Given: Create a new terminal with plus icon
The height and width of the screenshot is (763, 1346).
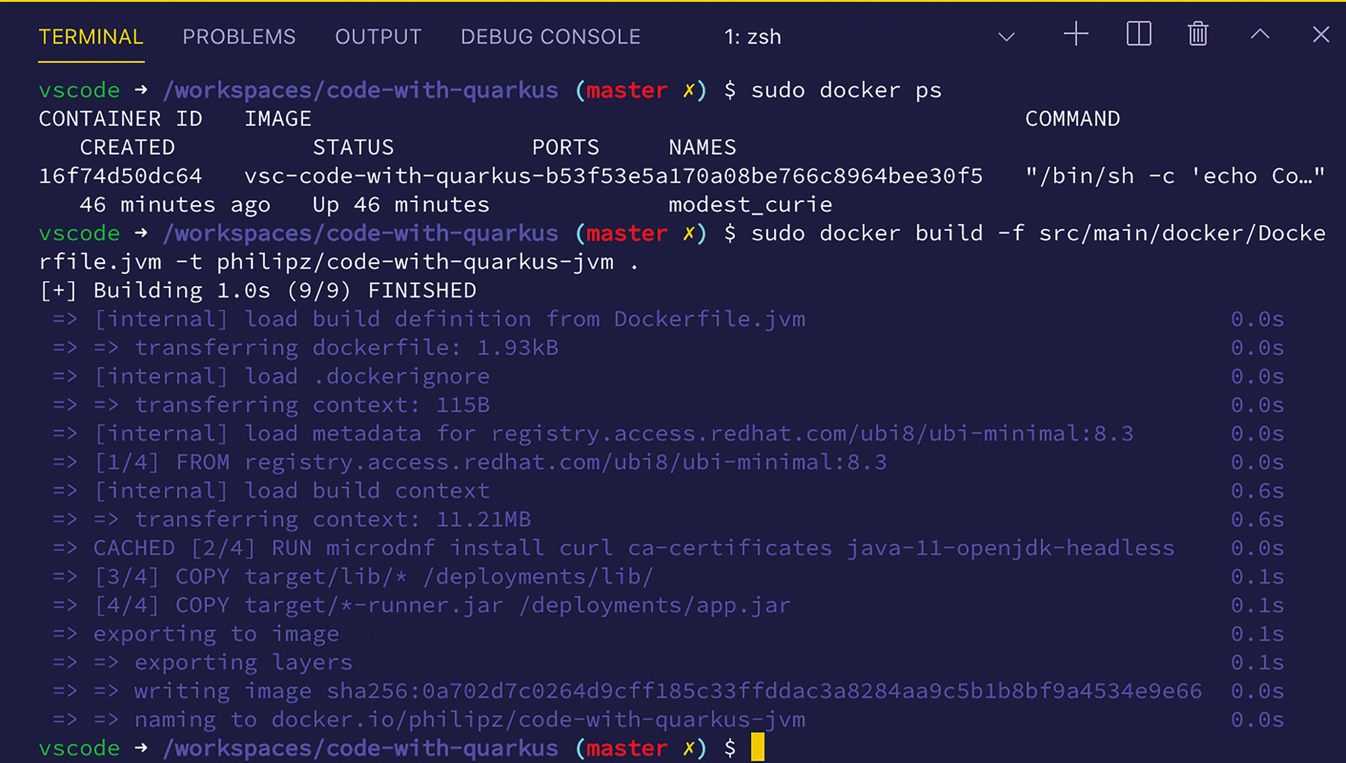Looking at the screenshot, I should (x=1075, y=34).
